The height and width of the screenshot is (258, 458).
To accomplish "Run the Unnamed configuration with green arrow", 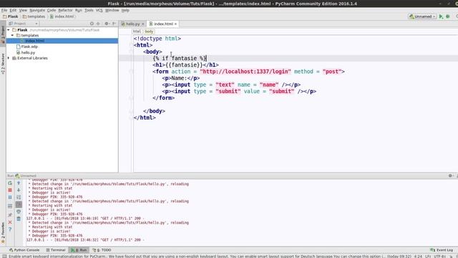I will (441, 16).
